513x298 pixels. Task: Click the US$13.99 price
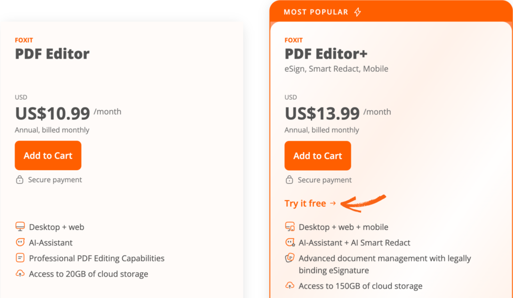322,114
